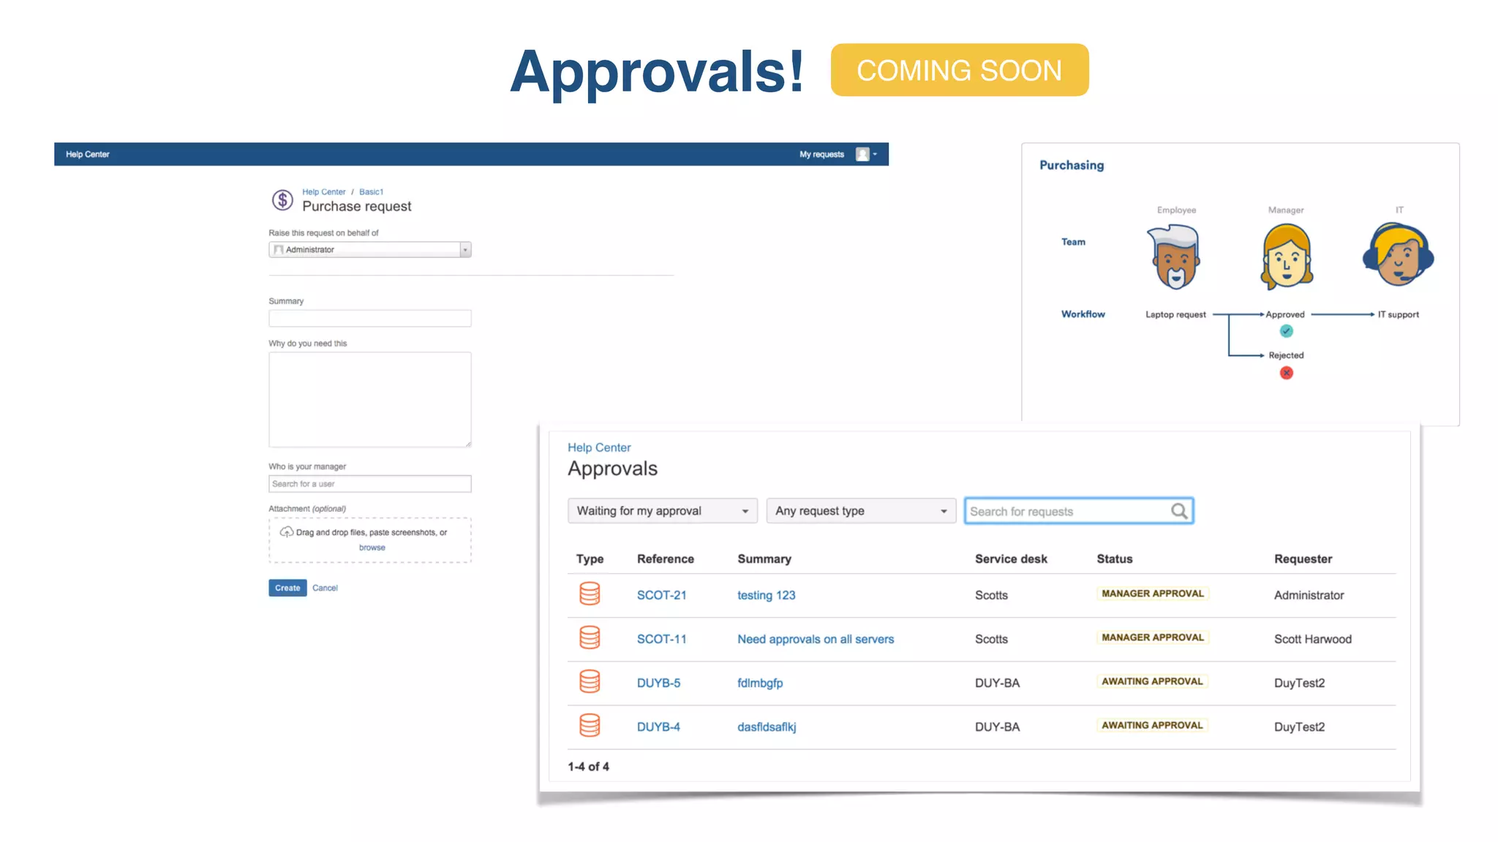Click Help Center in the blue header

(x=88, y=154)
